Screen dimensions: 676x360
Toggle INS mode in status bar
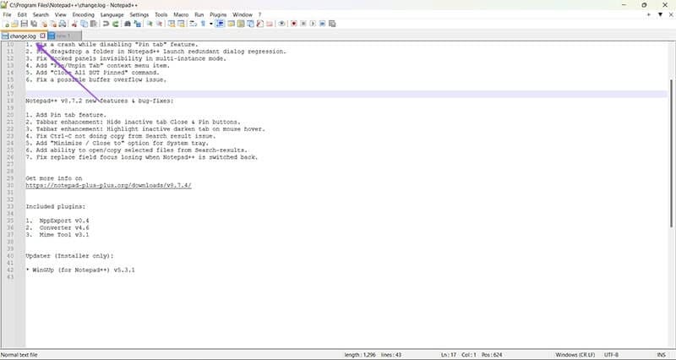pyautogui.click(x=661, y=355)
